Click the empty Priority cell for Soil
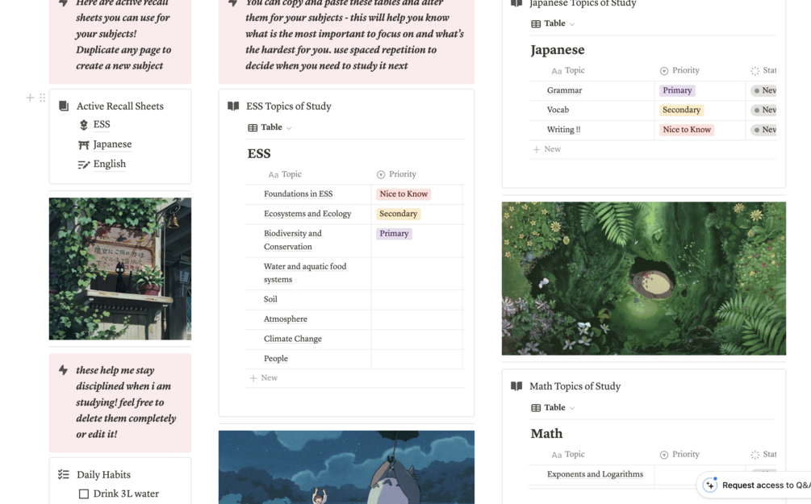Viewport: 811px width, 504px height. click(417, 300)
